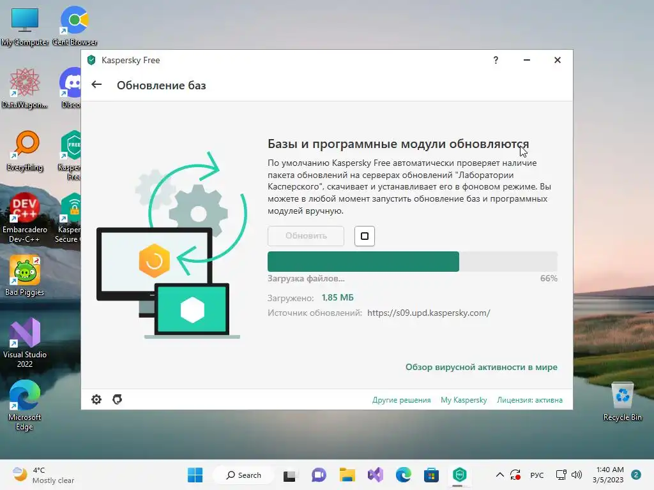Select Cent Browser desktop icon
The height and width of the screenshot is (490, 654).
(75, 27)
